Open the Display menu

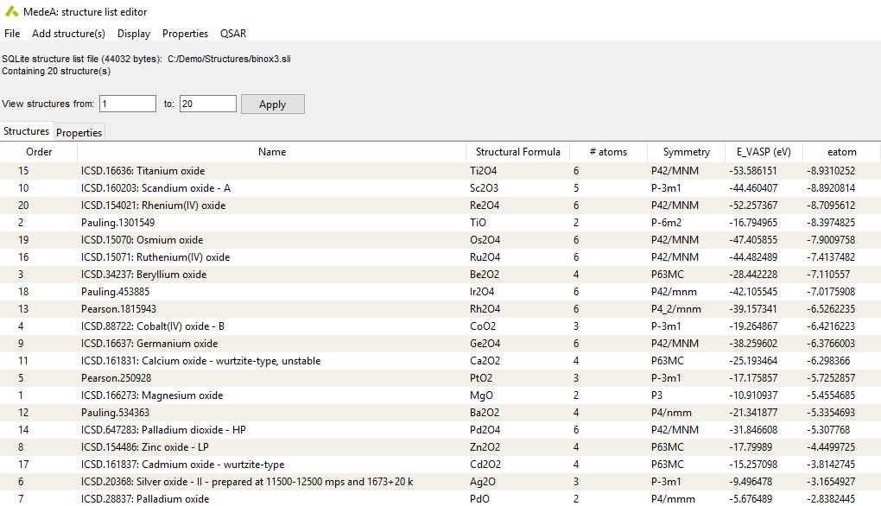pos(134,34)
